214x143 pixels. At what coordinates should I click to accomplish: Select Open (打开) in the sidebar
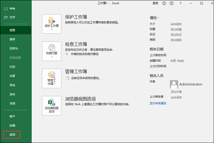tap(12, 17)
